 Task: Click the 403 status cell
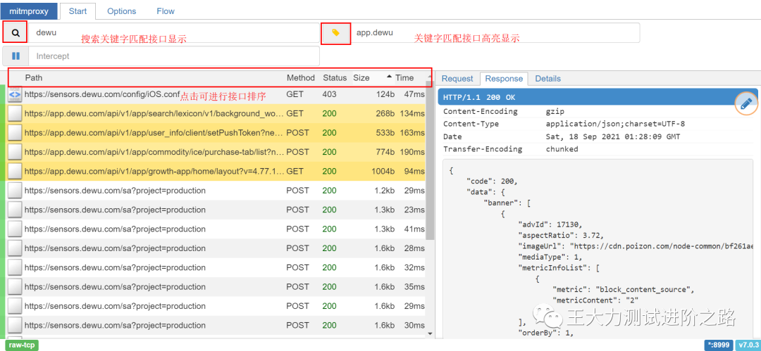coord(329,94)
